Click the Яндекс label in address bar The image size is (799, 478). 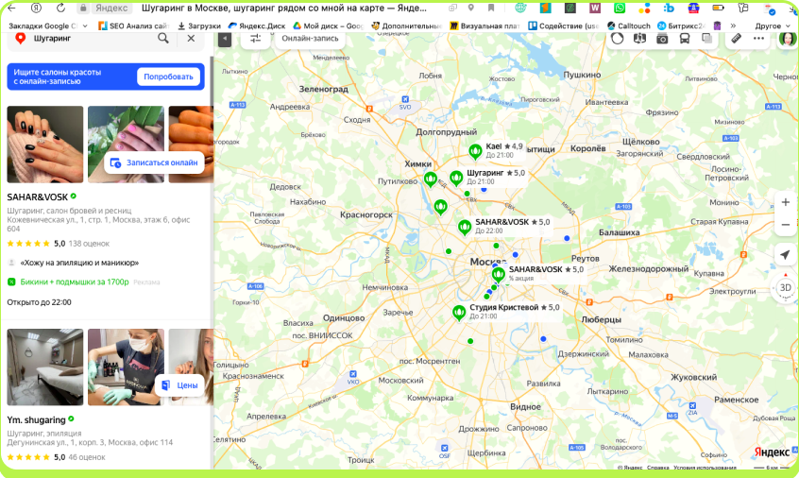coord(111,9)
